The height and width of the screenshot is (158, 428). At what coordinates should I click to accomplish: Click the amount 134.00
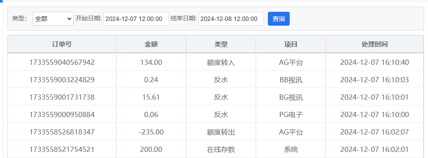(x=151, y=62)
